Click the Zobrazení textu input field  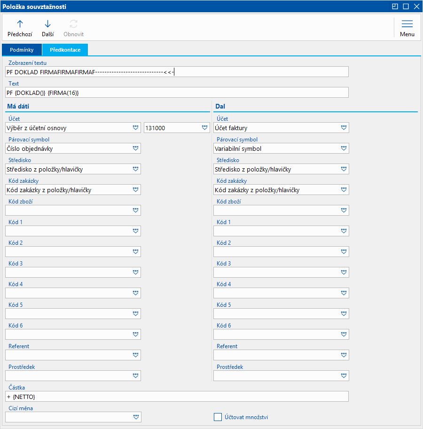point(177,71)
